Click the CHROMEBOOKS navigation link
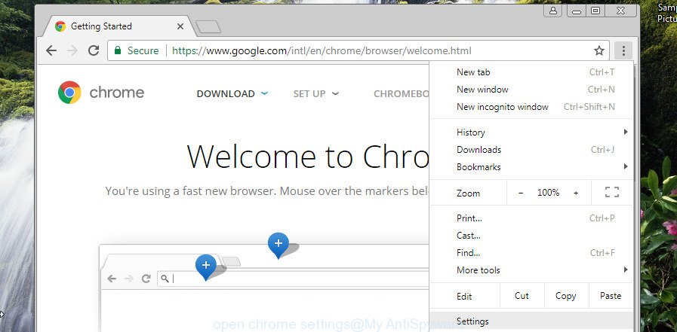This screenshot has width=677, height=332. 401,93
